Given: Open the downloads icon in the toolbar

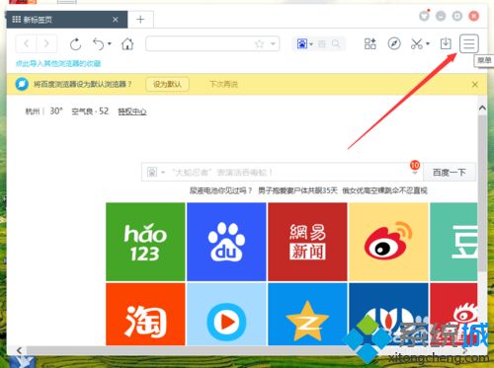Looking at the screenshot, I should 446,43.
